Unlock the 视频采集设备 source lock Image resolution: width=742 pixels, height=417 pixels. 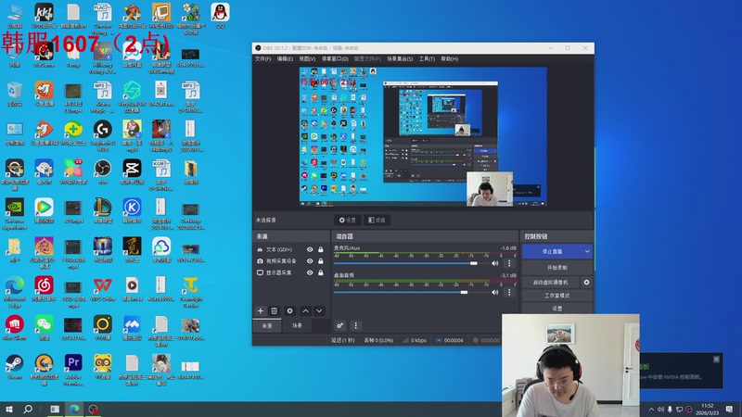[x=321, y=261]
